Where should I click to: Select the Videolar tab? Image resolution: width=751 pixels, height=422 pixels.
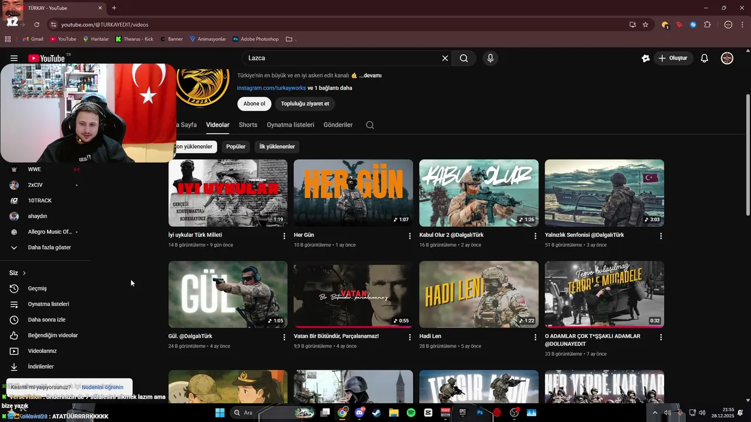[218, 125]
